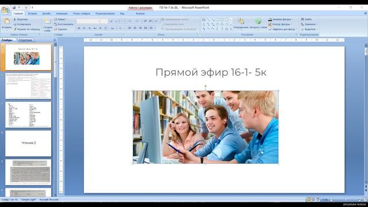The width and height of the screenshot is (368, 207).
Task: Expand the Макет layout dropdown
Action: 61,19
